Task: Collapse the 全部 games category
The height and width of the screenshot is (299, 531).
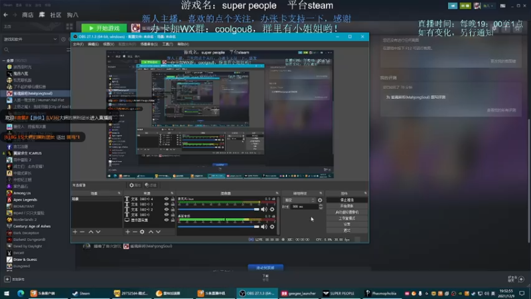Action: coord(4,60)
